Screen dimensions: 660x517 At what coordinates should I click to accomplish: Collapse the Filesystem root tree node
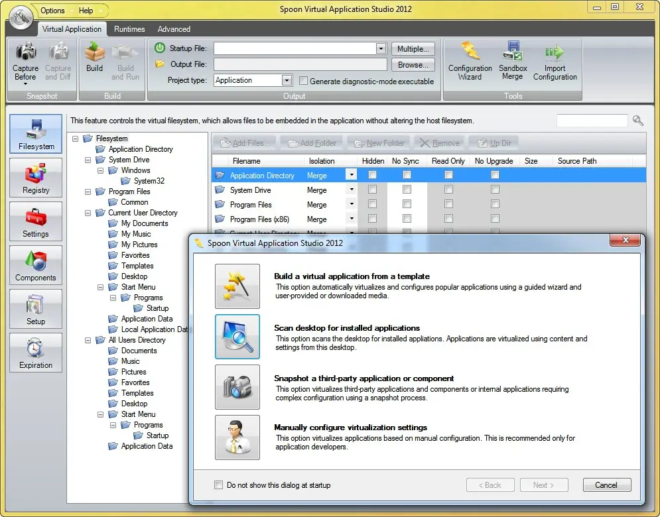pyautogui.click(x=76, y=139)
